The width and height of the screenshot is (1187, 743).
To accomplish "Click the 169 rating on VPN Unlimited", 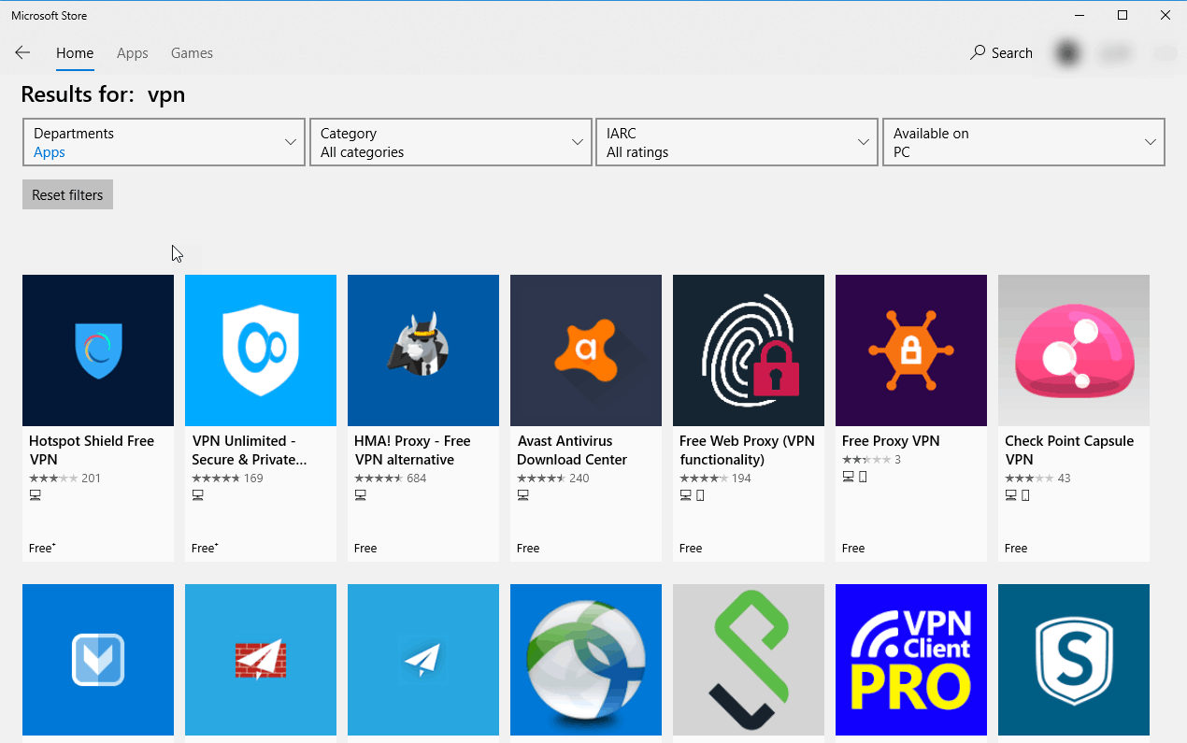I will 253,478.
